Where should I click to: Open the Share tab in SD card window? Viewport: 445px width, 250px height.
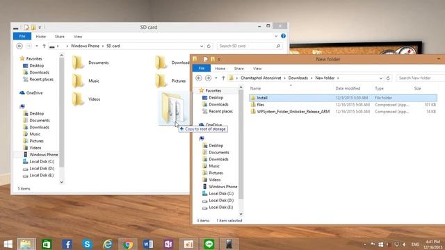[x=60, y=37]
